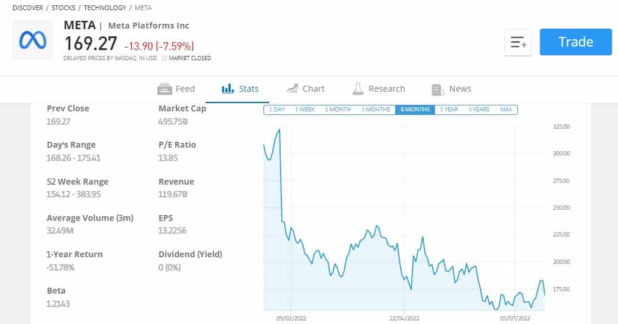Image resolution: width=618 pixels, height=324 pixels.
Task: Click the News tab newspaper icon
Action: click(437, 89)
